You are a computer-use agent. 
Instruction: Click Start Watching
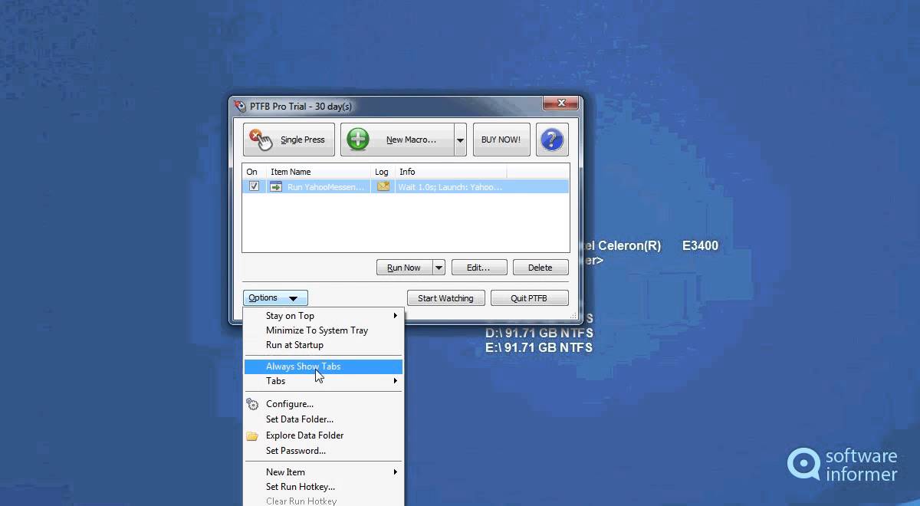[x=445, y=298]
